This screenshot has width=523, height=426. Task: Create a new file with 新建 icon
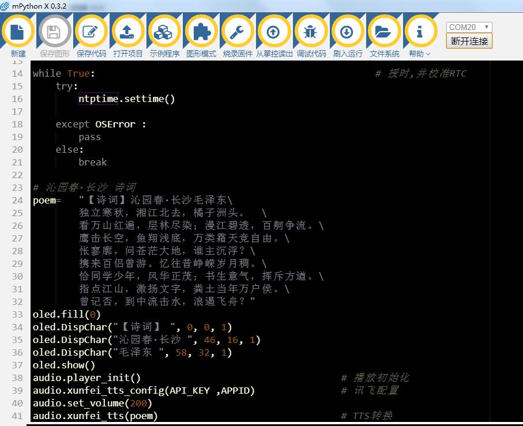(x=18, y=32)
